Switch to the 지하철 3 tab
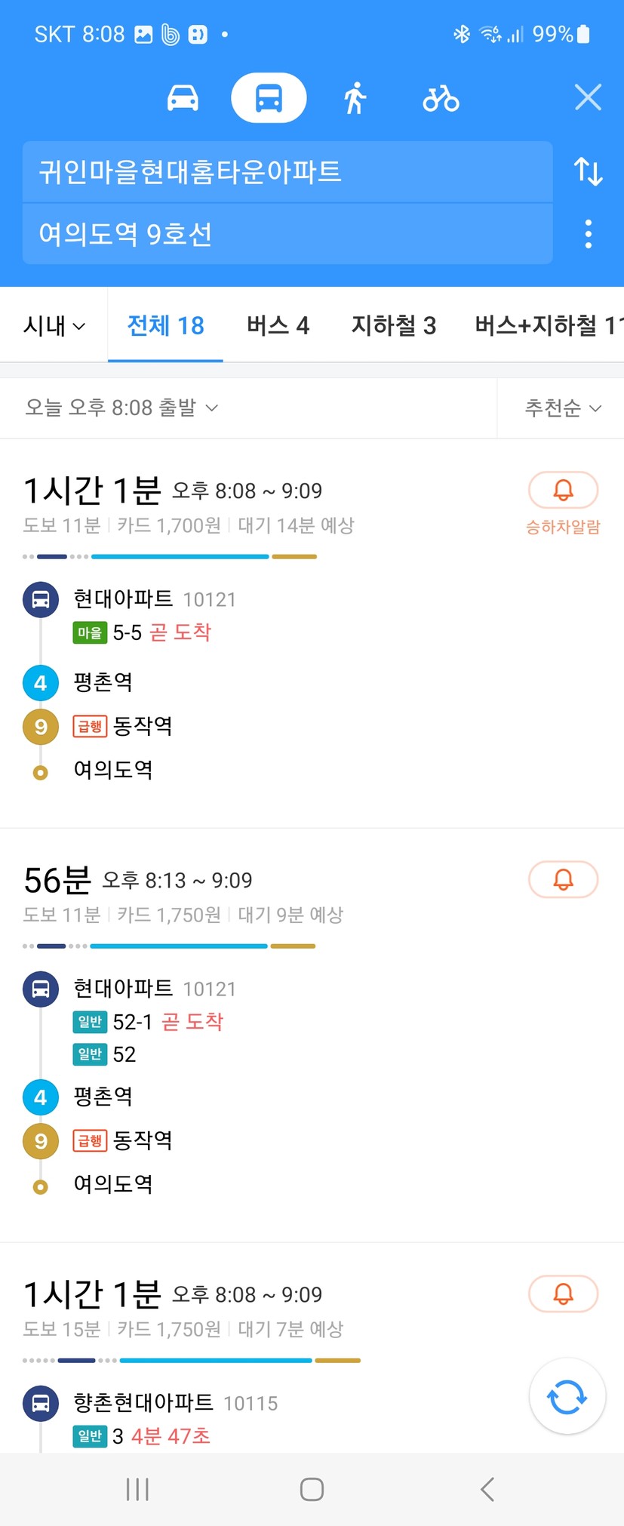 point(393,325)
